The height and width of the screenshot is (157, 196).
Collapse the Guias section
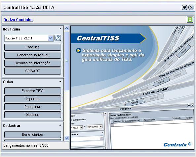60,81
